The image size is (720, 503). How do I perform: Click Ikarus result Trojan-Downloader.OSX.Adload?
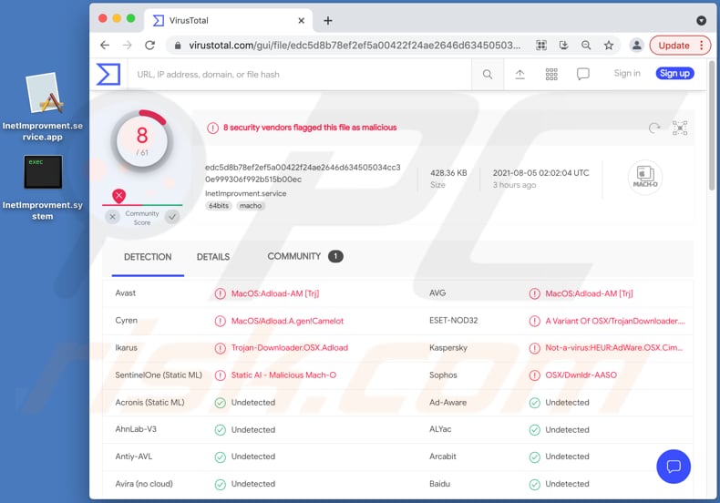coord(290,347)
